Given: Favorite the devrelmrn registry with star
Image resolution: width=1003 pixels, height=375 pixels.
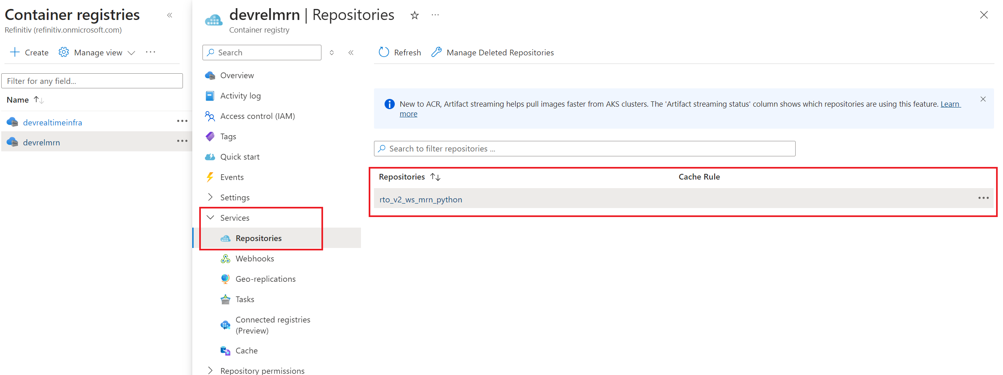Looking at the screenshot, I should tap(415, 15).
